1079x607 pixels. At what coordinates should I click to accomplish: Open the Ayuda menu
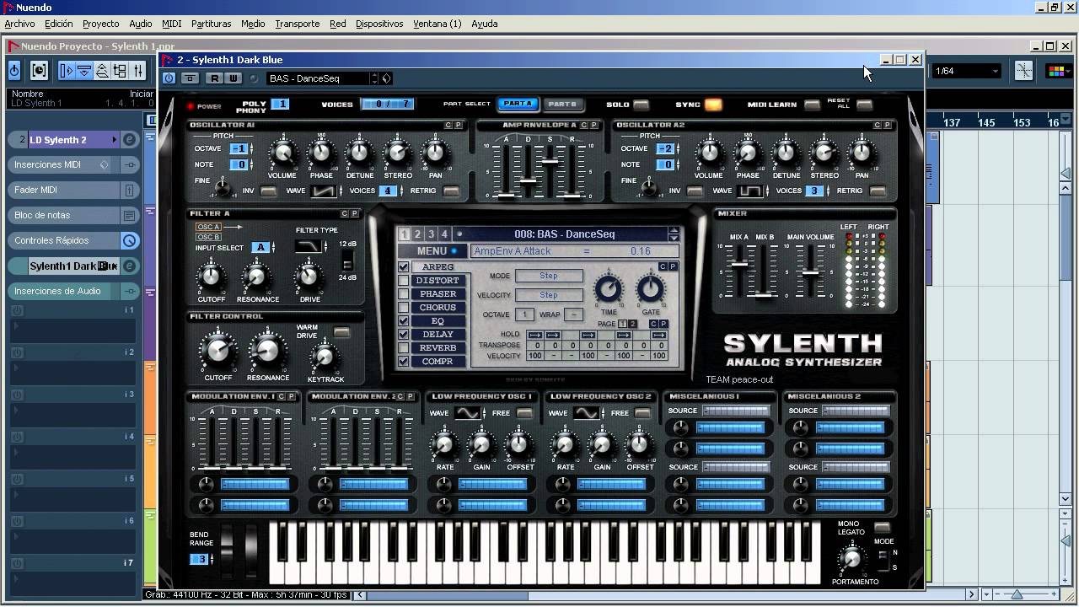[x=484, y=24]
